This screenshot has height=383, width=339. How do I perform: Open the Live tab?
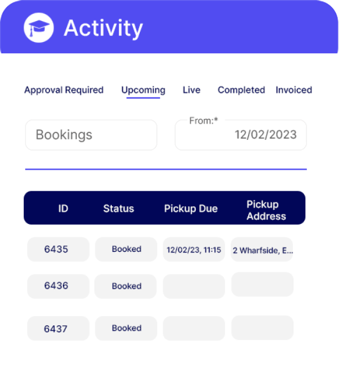click(192, 90)
